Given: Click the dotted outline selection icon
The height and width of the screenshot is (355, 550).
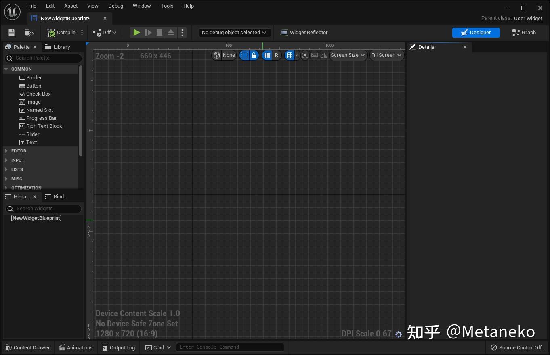Looking at the screenshot, I should pos(244,55).
